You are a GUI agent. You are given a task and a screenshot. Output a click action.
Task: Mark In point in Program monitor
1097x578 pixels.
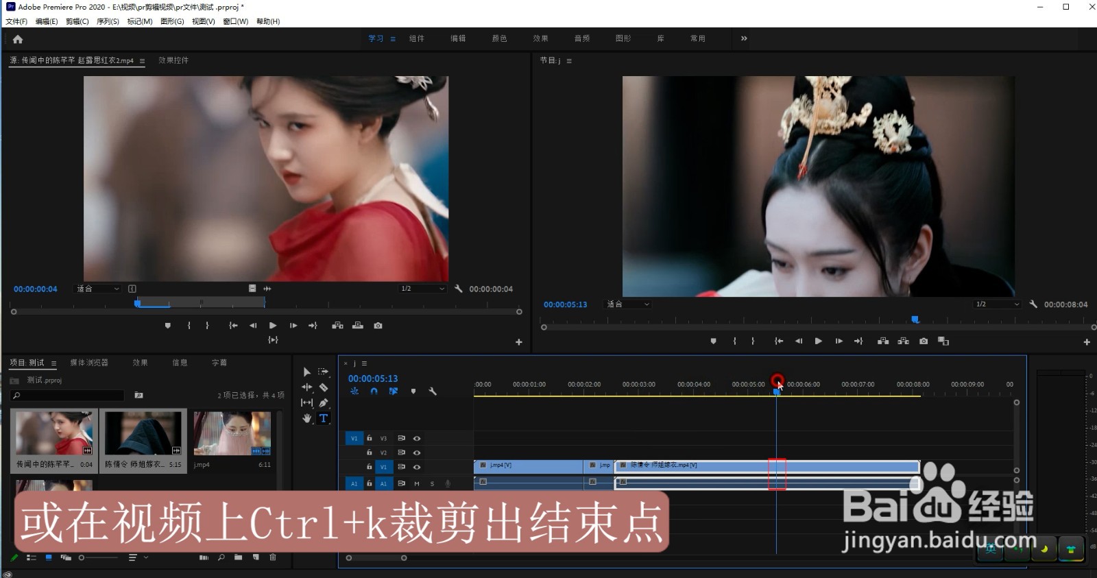pos(734,341)
